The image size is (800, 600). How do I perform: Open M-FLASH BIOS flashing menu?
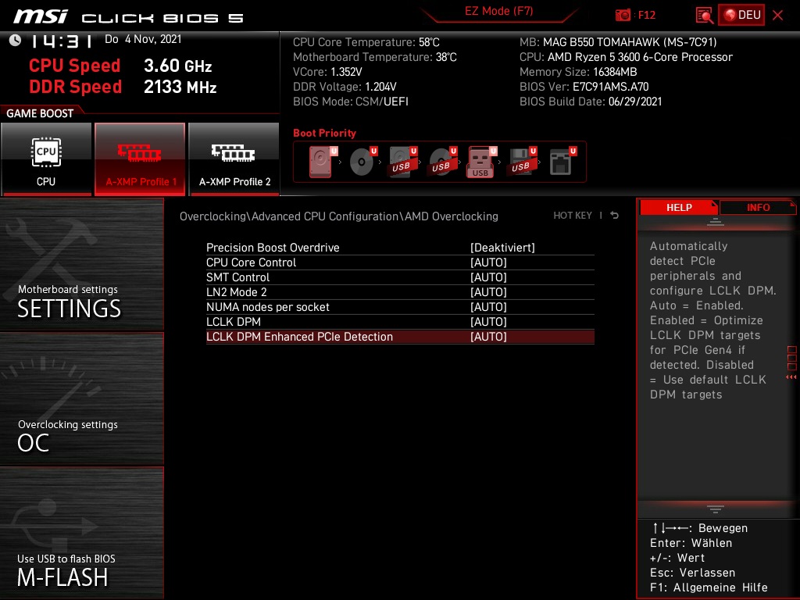pyautogui.click(x=81, y=533)
